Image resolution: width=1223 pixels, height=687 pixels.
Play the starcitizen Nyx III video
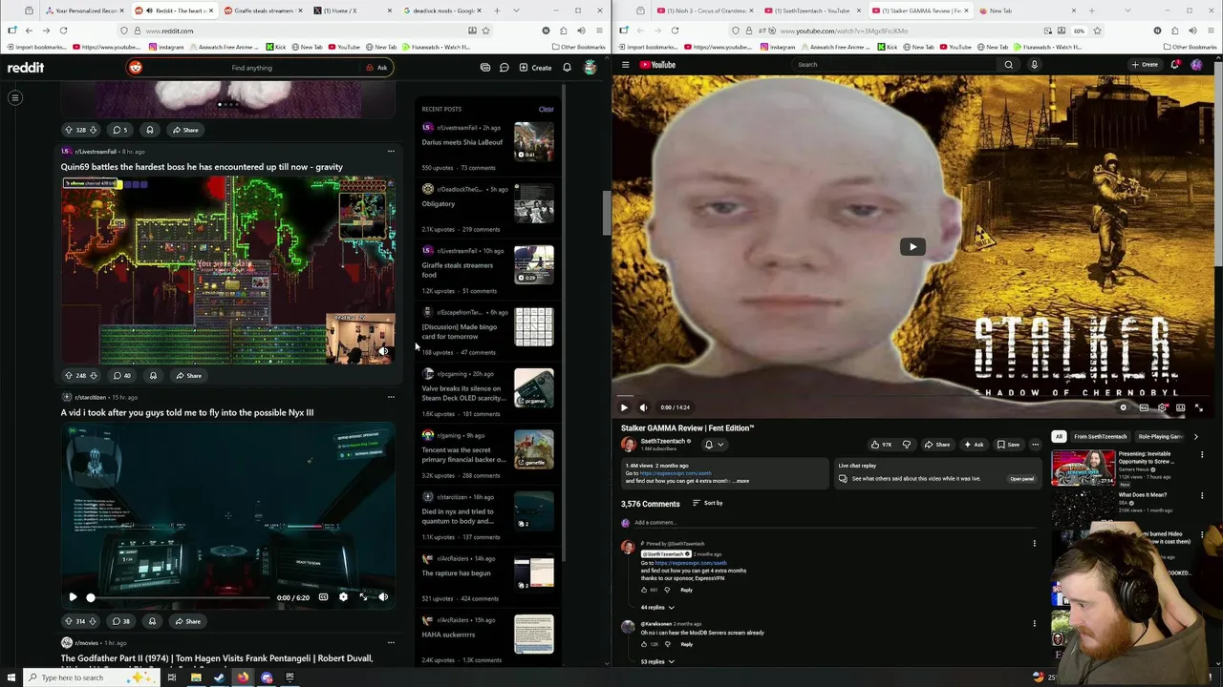click(x=73, y=597)
